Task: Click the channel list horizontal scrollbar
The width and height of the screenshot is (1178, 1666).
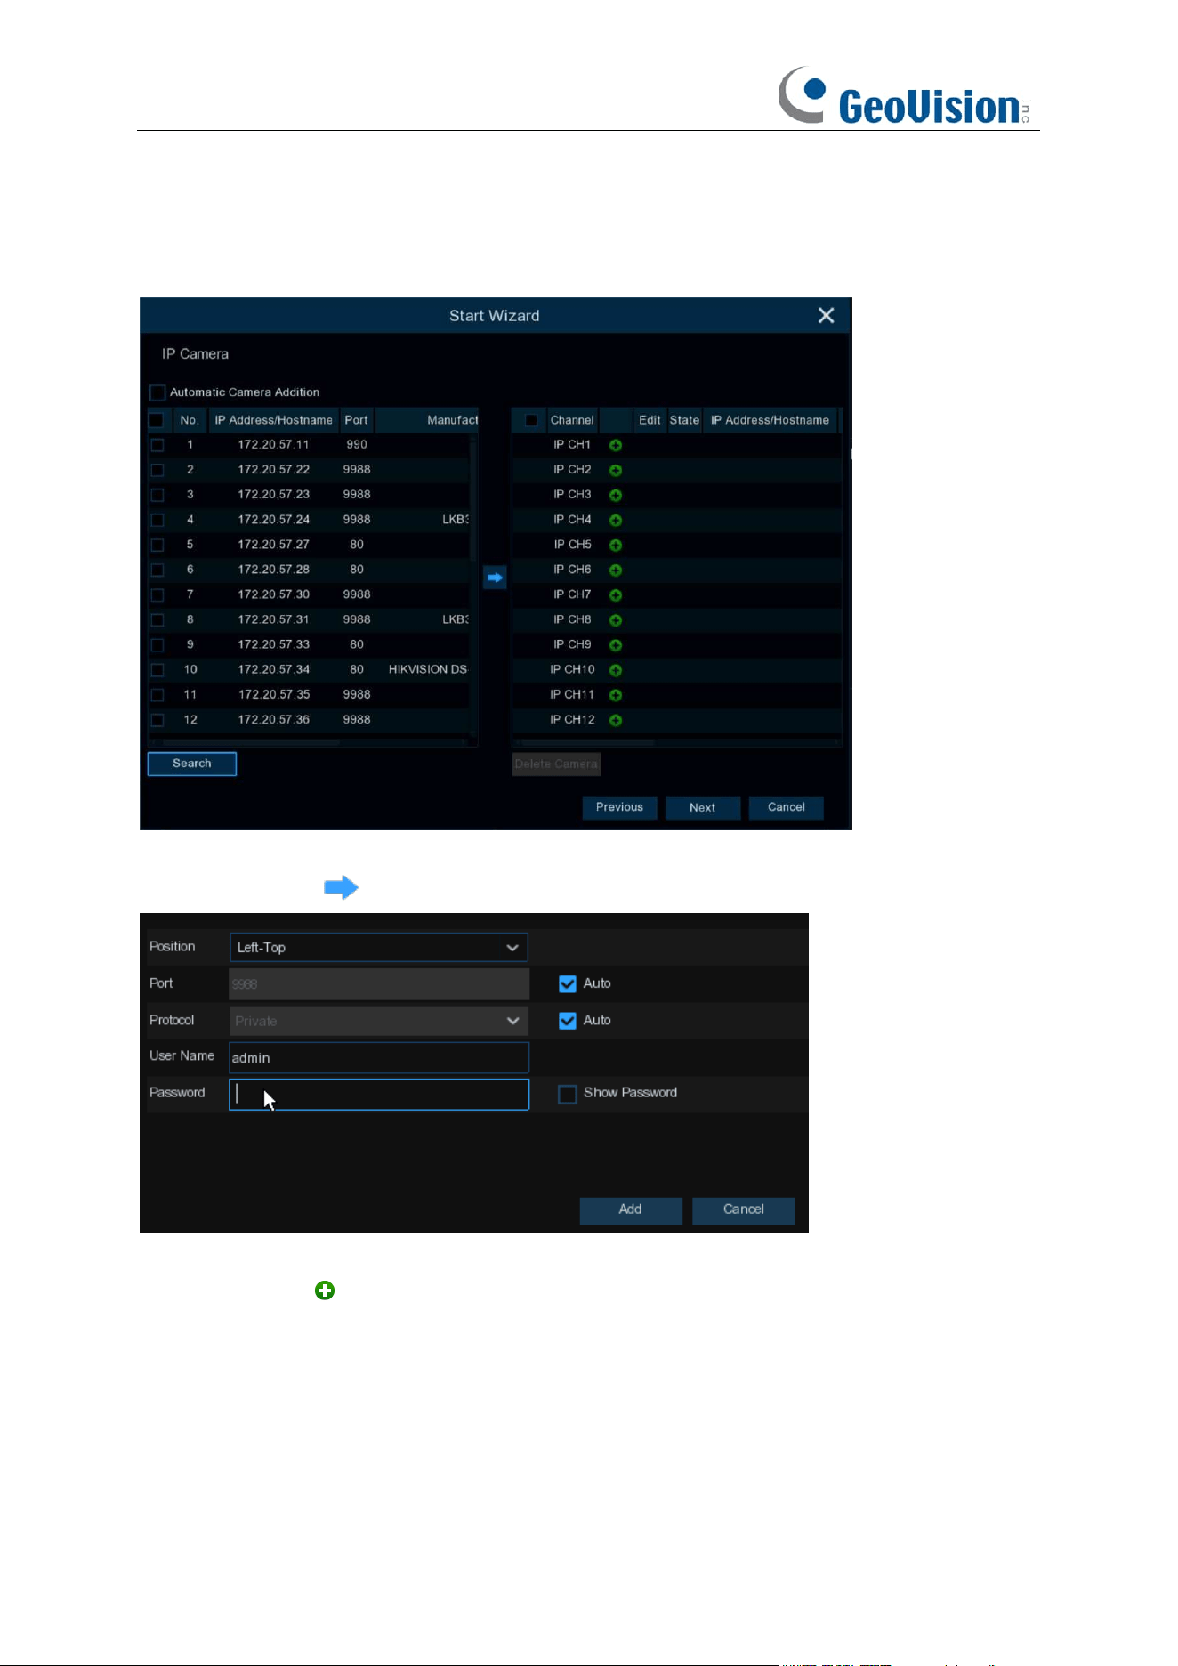Action: (x=587, y=741)
